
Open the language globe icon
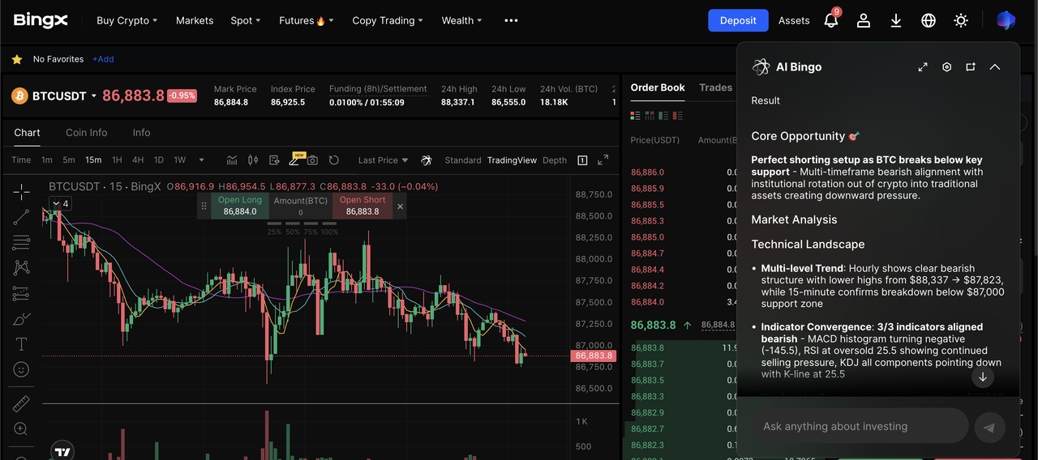coord(929,20)
